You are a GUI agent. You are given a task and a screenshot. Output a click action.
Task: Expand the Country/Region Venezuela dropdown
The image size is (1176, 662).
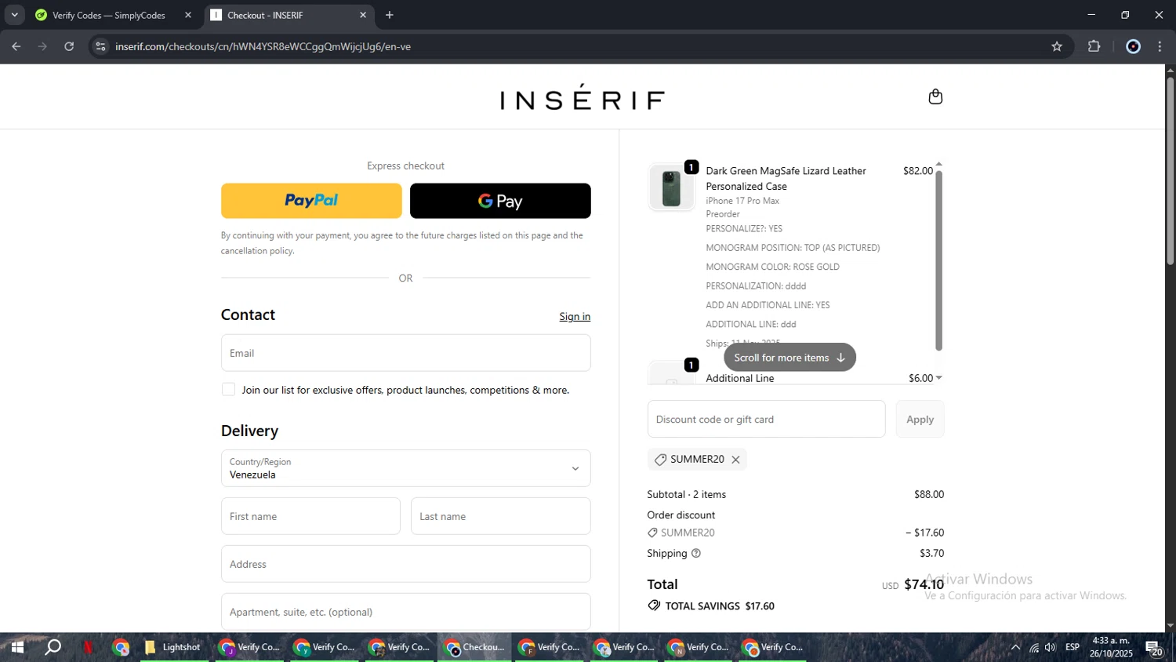tap(405, 468)
